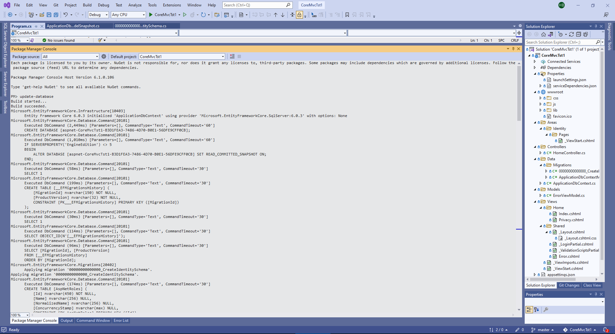Screen dimensions: 615x334
Task: Open the Debug configuration dropdown
Action: 98,15
